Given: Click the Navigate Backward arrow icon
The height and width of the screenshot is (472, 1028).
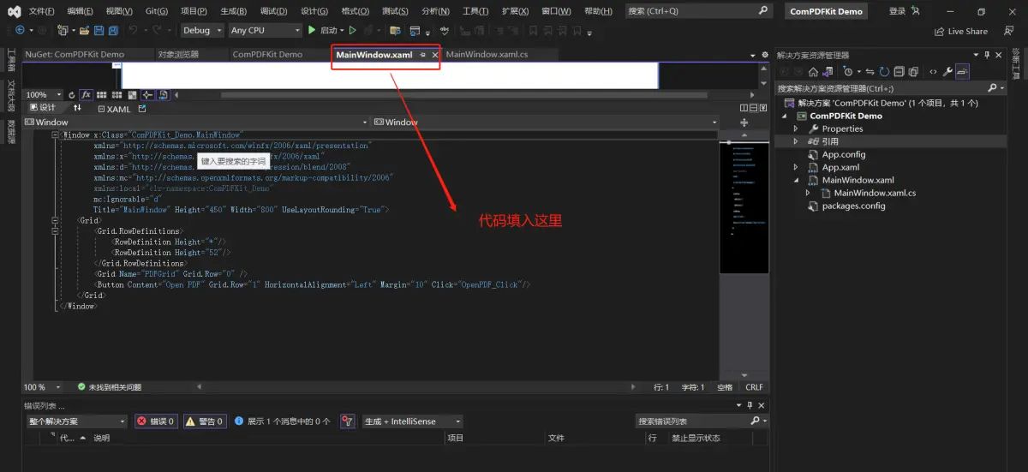Looking at the screenshot, I should tap(19, 30).
